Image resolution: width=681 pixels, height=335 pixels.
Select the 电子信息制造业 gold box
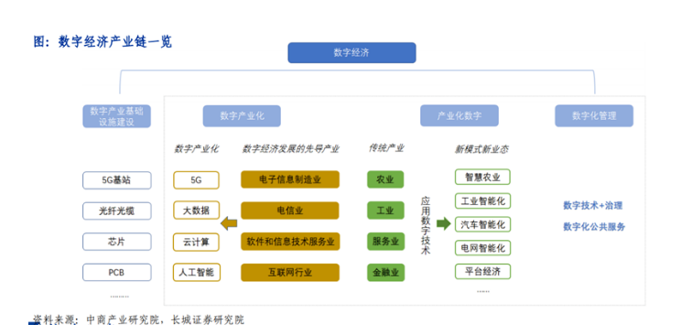pyautogui.click(x=290, y=179)
